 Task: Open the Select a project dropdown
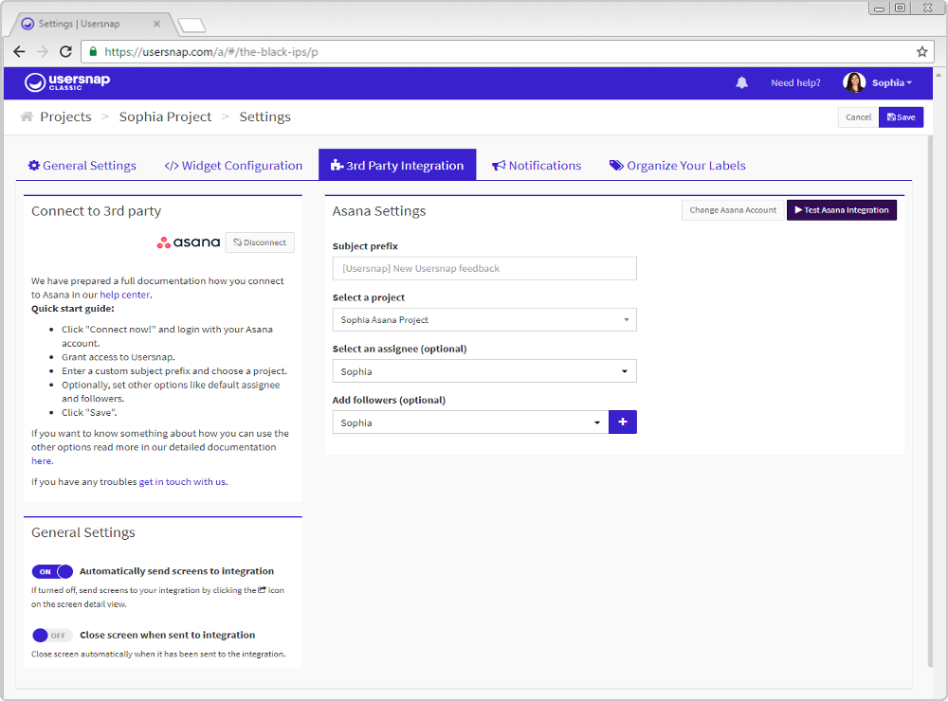click(484, 319)
